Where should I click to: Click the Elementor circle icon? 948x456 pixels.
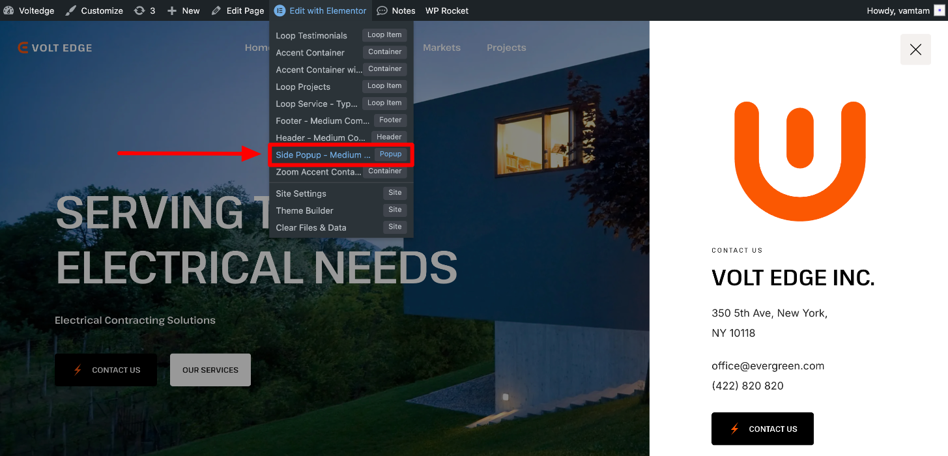(x=280, y=10)
